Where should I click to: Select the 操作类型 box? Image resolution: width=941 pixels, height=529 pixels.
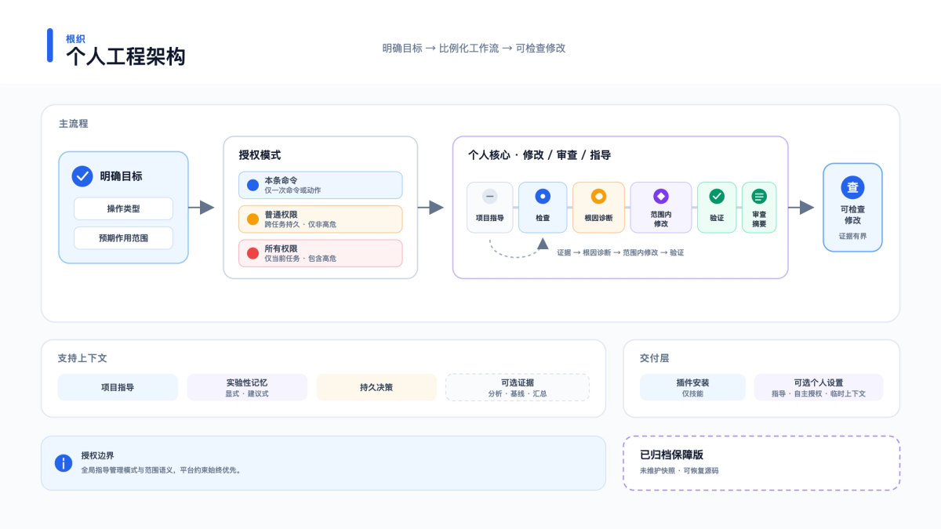pos(123,208)
